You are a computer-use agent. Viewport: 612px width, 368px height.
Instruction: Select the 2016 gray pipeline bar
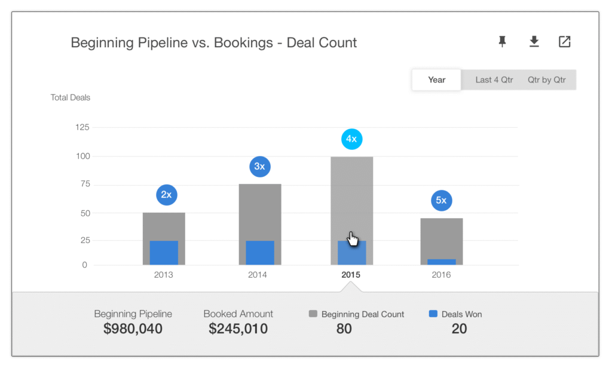point(442,238)
